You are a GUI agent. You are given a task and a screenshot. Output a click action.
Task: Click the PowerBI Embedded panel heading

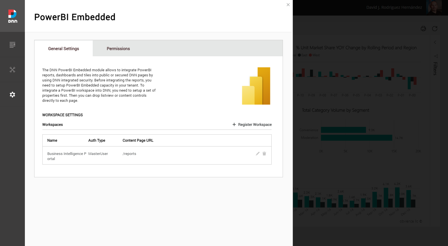75,17
